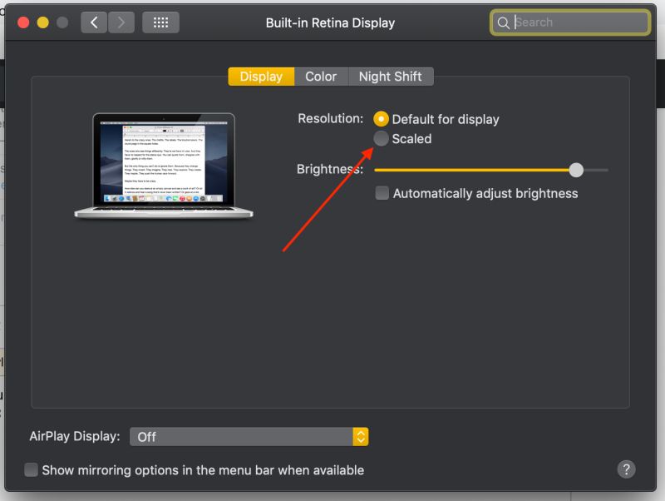Open the help question mark
This screenshot has height=501, width=665.
pyautogui.click(x=626, y=469)
